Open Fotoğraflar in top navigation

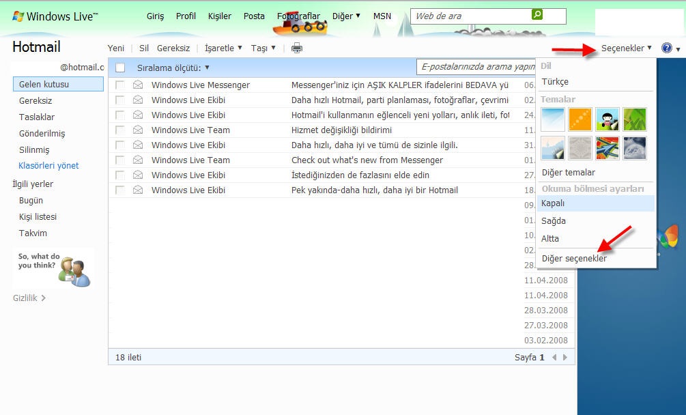click(298, 16)
